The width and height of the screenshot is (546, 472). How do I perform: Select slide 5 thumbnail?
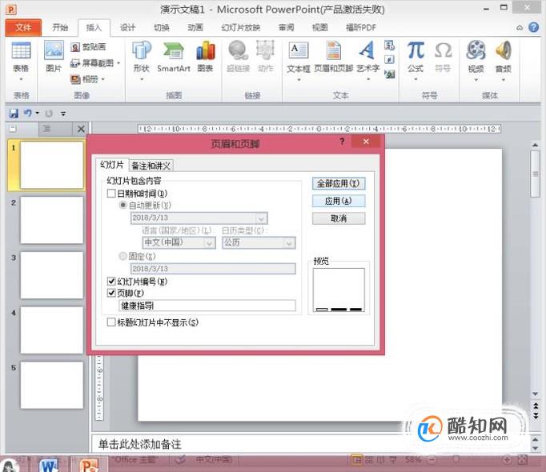click(51, 385)
